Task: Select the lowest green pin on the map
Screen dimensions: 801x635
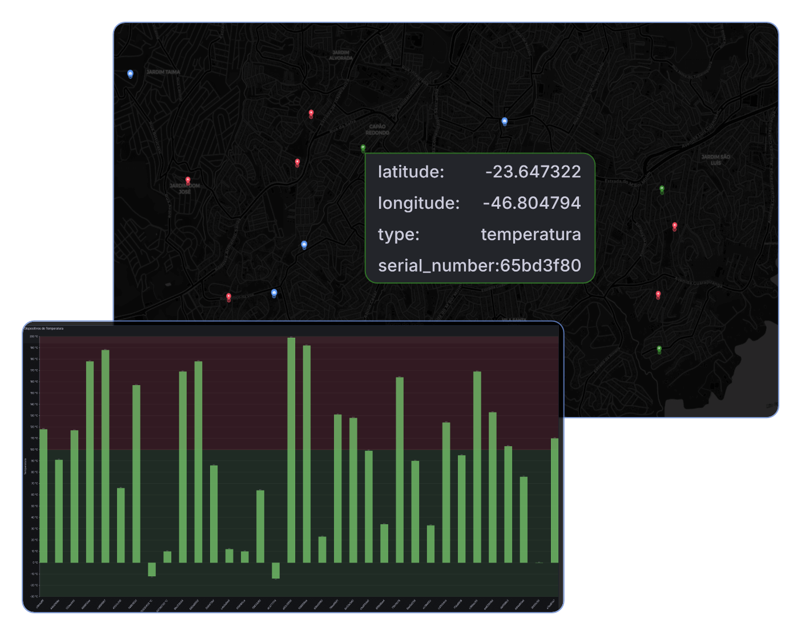Action: (659, 349)
